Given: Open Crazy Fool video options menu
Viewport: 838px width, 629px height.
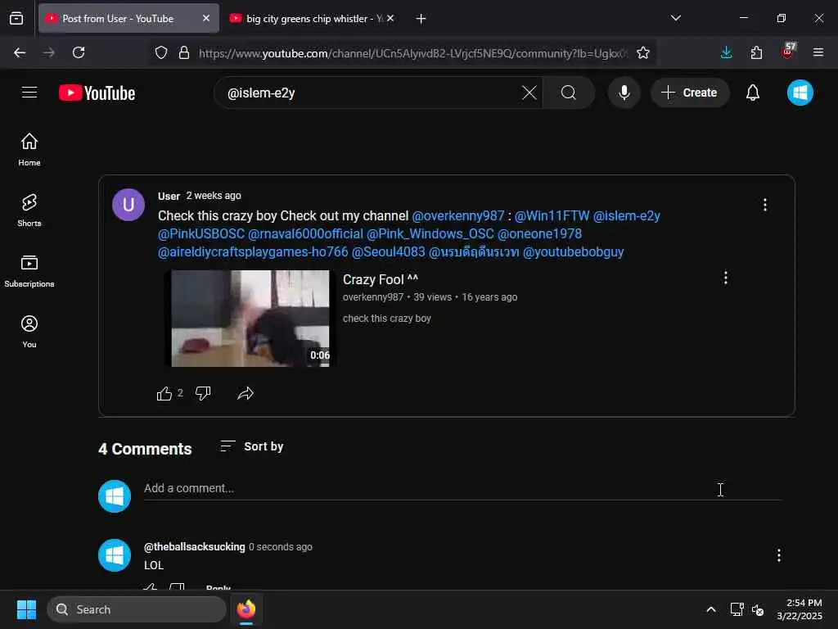Looking at the screenshot, I should 725,278.
